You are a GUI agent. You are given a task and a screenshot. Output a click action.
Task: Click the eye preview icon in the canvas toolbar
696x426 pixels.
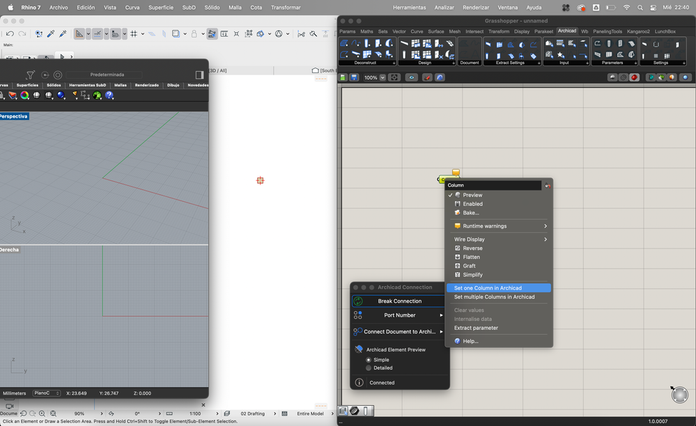point(412,77)
